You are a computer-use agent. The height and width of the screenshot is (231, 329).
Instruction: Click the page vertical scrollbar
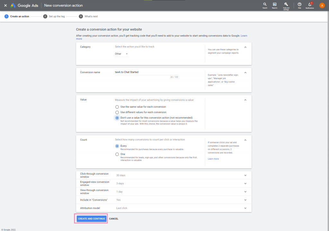point(328,121)
